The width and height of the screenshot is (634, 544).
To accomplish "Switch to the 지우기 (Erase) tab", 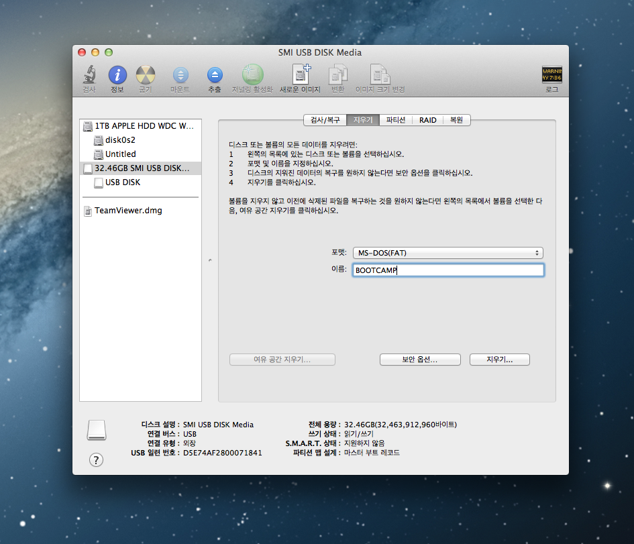I will tap(363, 120).
